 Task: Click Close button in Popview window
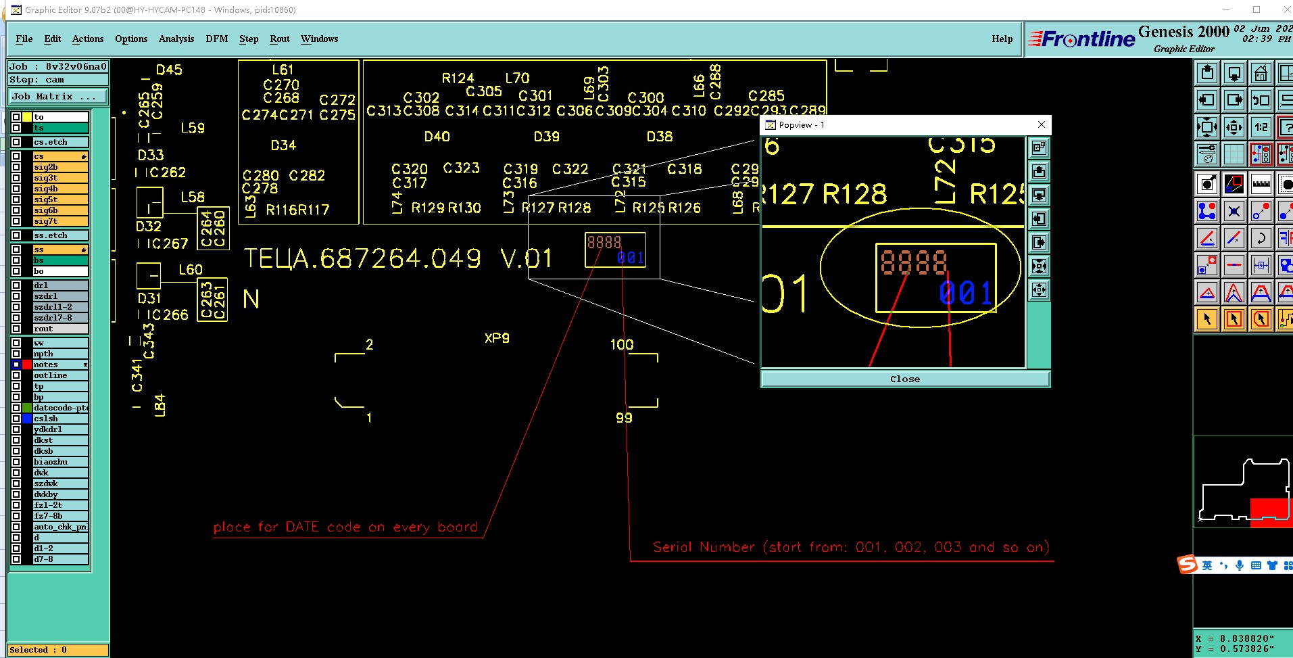coord(905,379)
